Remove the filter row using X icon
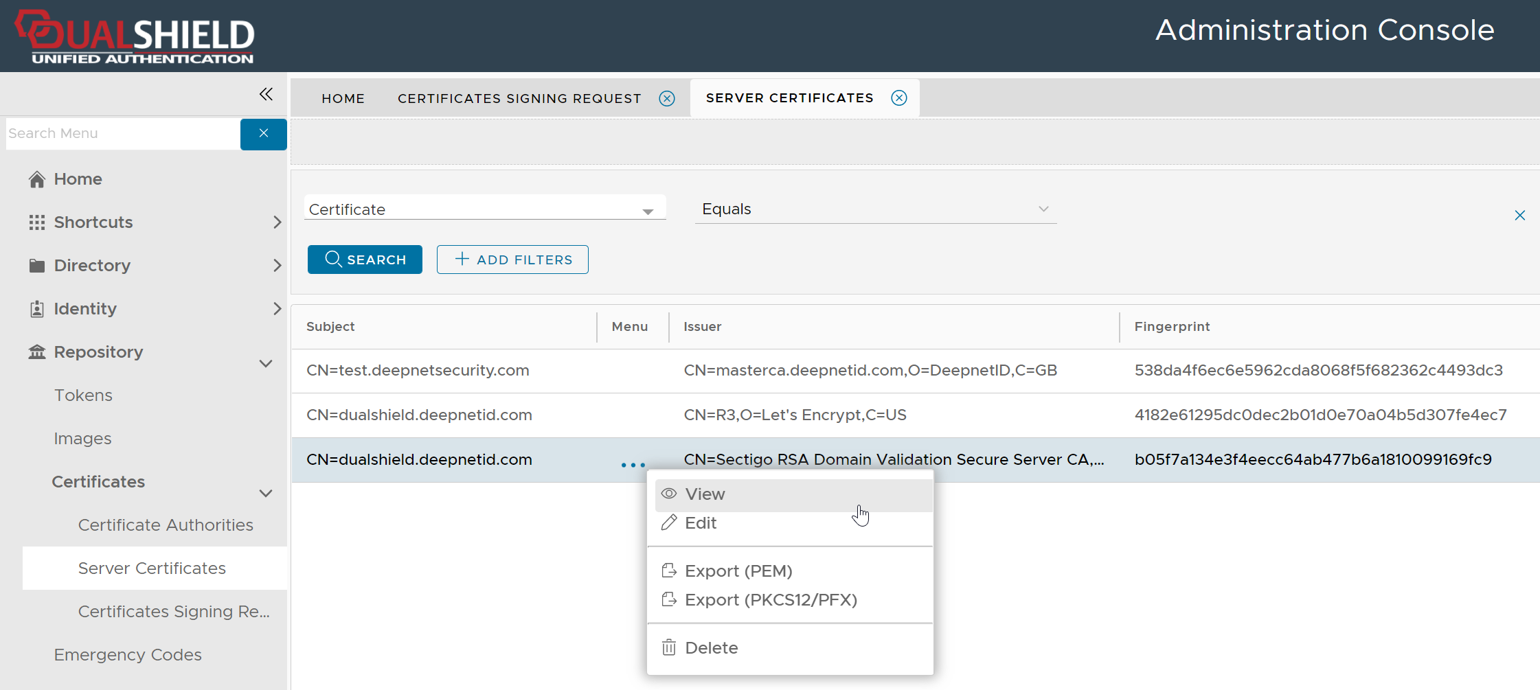 (x=1519, y=216)
